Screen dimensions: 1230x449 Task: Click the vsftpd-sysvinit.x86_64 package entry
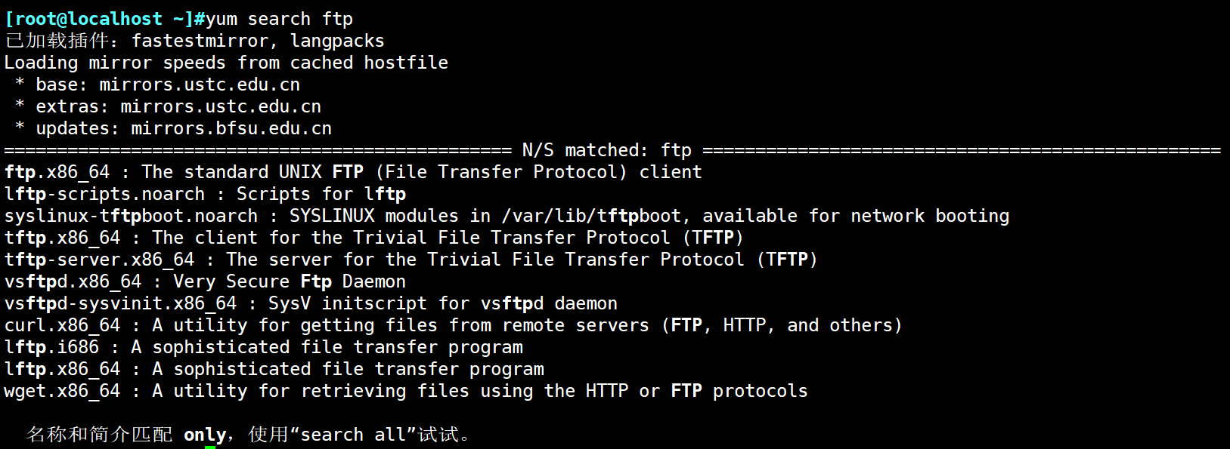[121, 303]
